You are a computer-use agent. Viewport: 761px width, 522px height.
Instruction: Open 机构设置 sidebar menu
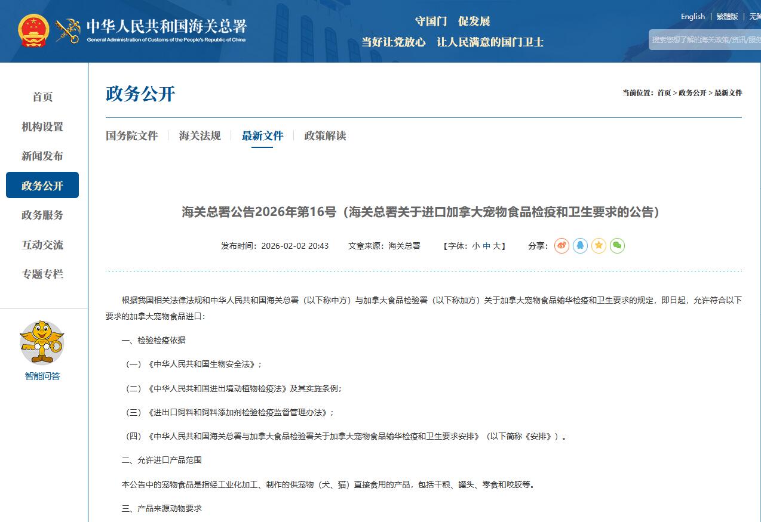click(x=42, y=126)
